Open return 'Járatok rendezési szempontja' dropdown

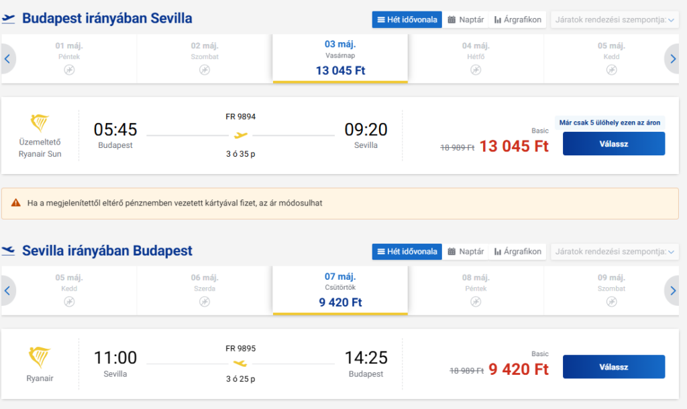click(x=614, y=252)
